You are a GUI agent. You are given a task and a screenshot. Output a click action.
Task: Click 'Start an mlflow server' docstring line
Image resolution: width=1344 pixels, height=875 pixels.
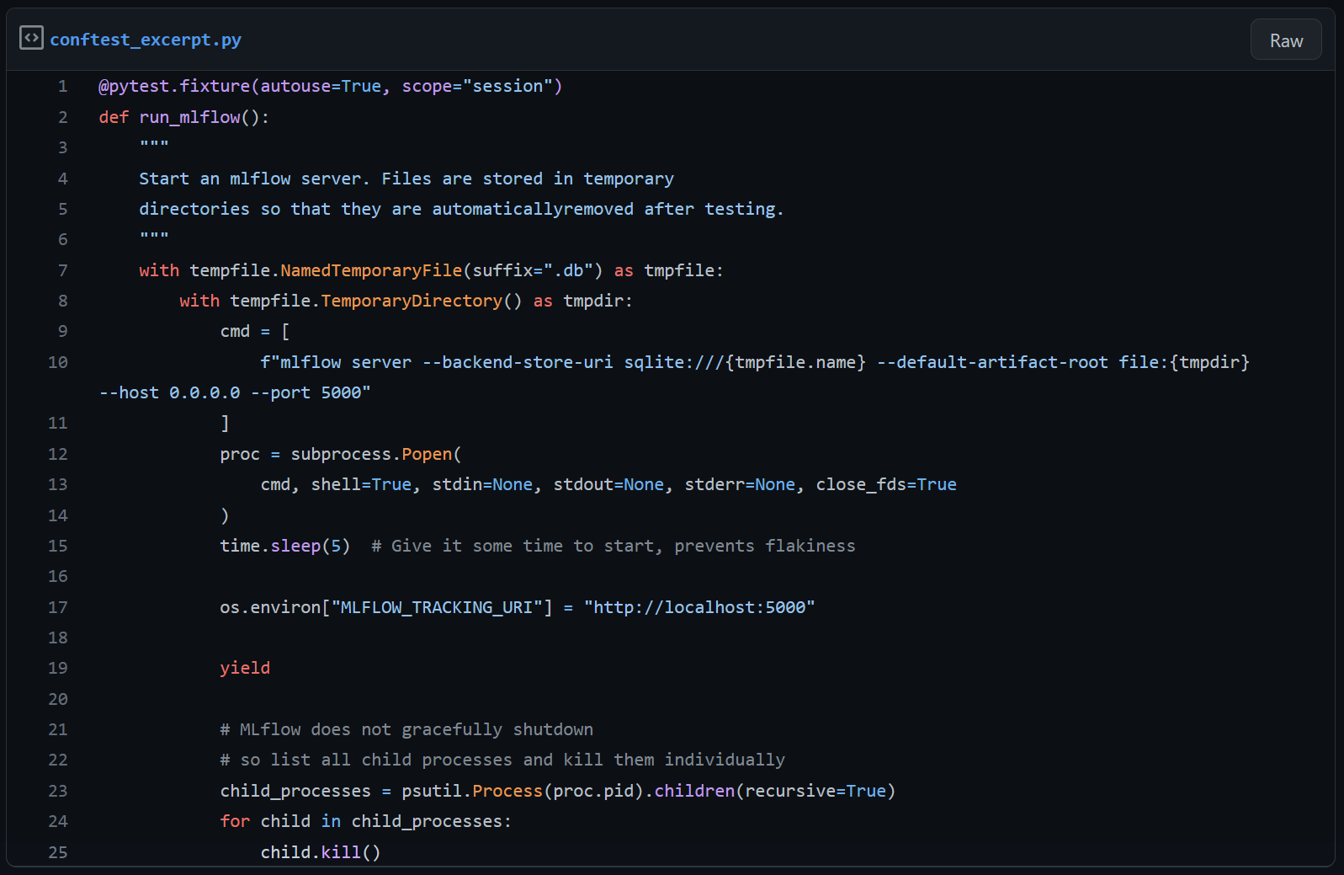[406, 179]
